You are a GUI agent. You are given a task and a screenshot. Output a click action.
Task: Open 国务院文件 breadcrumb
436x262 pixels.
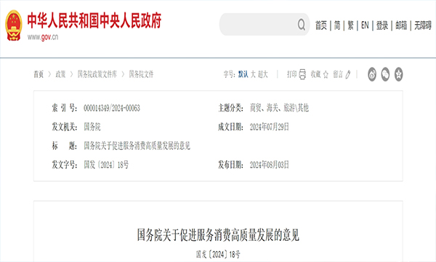(x=141, y=74)
